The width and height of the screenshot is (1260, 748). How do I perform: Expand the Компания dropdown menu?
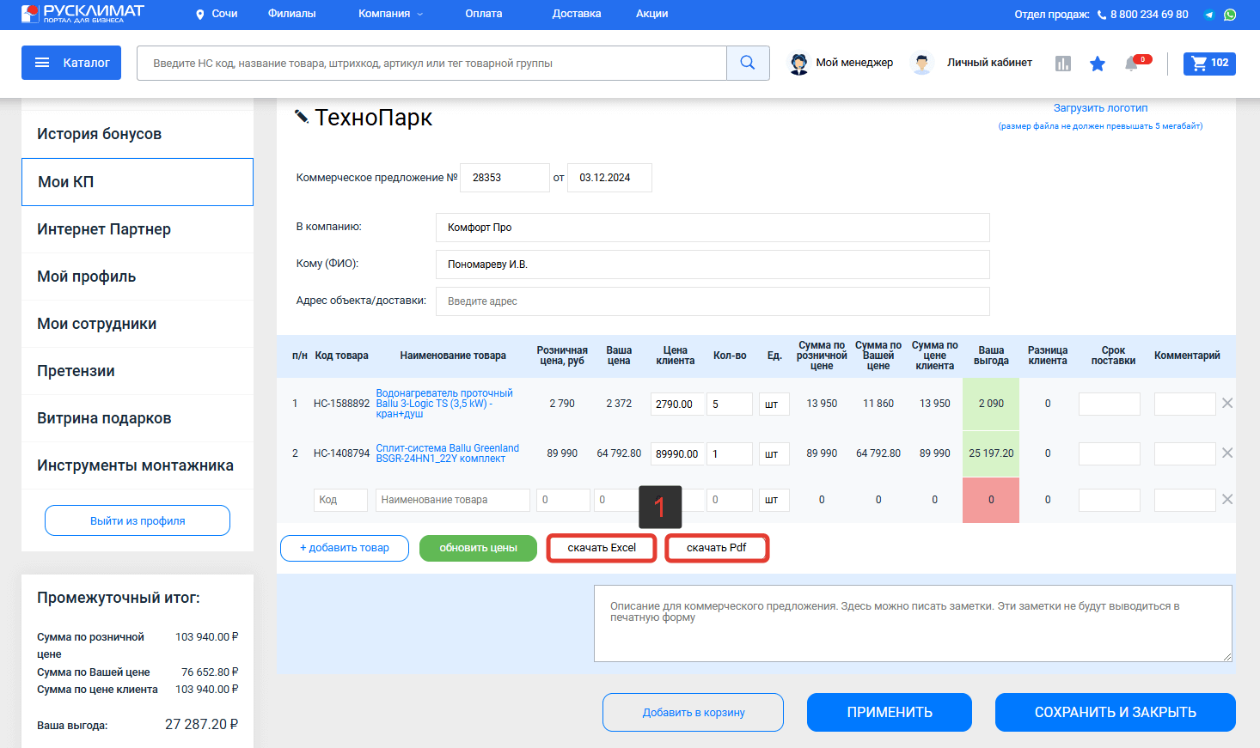tap(391, 14)
